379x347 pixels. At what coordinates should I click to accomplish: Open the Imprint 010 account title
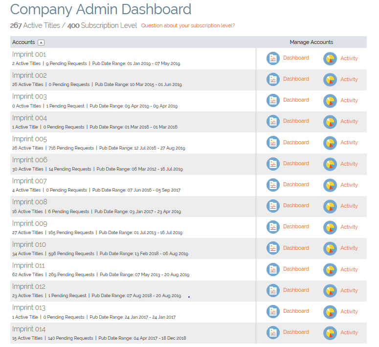29,244
